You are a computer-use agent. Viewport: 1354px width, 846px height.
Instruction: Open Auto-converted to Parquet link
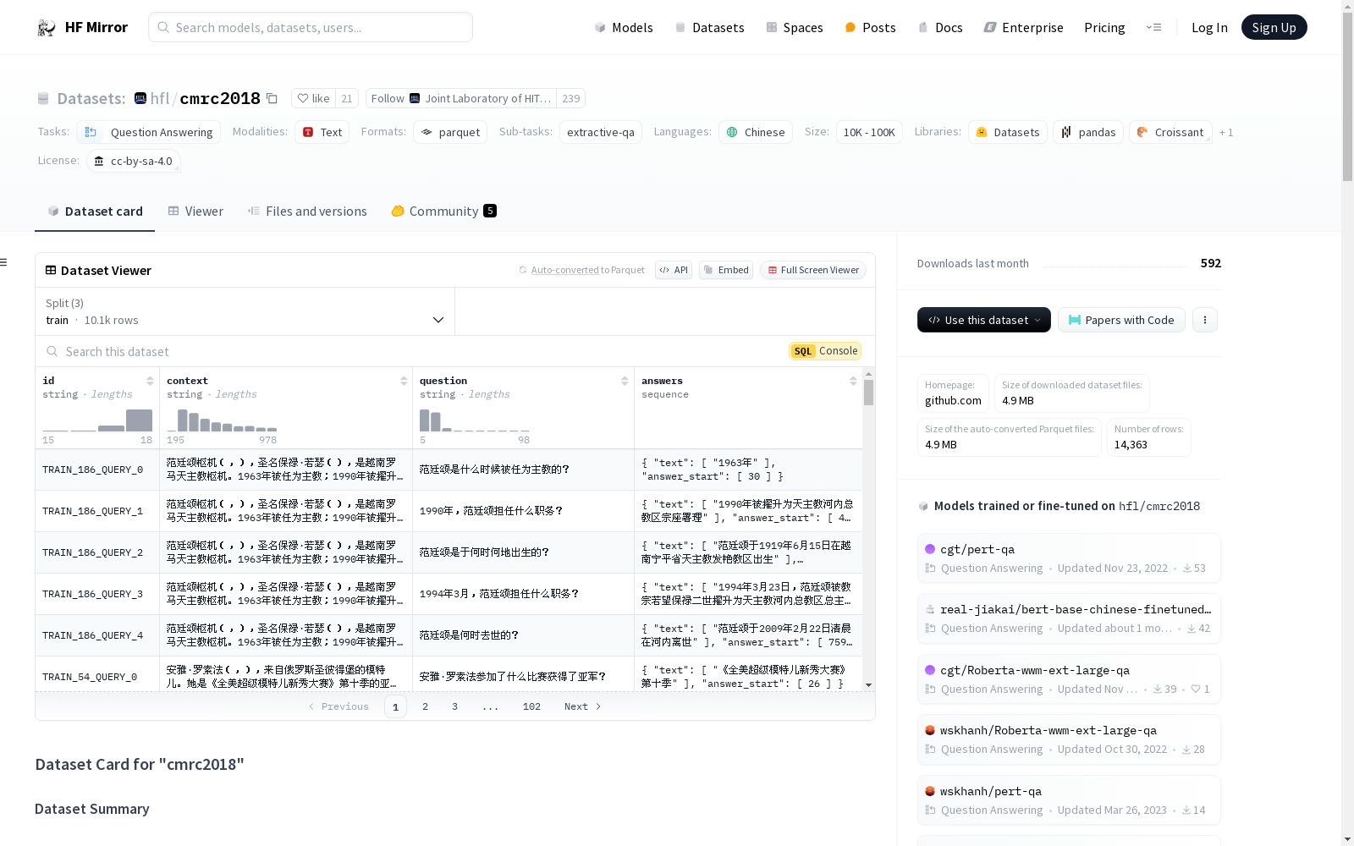pyautogui.click(x=564, y=270)
